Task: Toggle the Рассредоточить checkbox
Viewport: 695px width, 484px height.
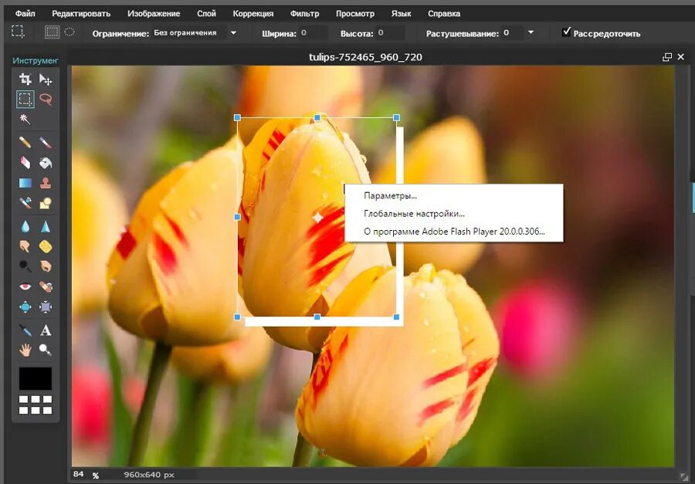Action: (566, 32)
